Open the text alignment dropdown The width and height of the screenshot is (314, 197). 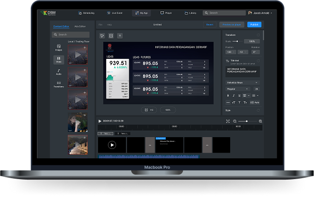click(x=246, y=96)
